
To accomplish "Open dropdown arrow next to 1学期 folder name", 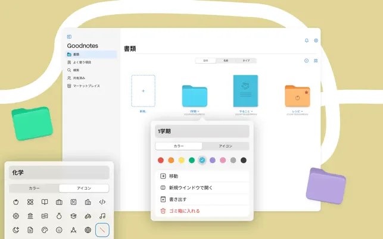I will tap(198, 111).
